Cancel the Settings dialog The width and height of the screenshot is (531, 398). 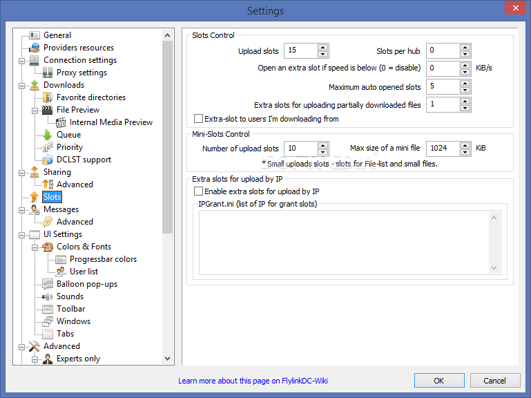coord(495,381)
